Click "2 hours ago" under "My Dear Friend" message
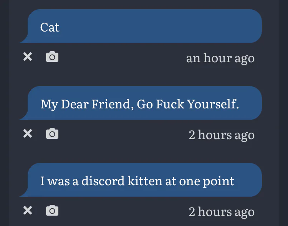Screen dimensions: 288x226 click(222, 135)
